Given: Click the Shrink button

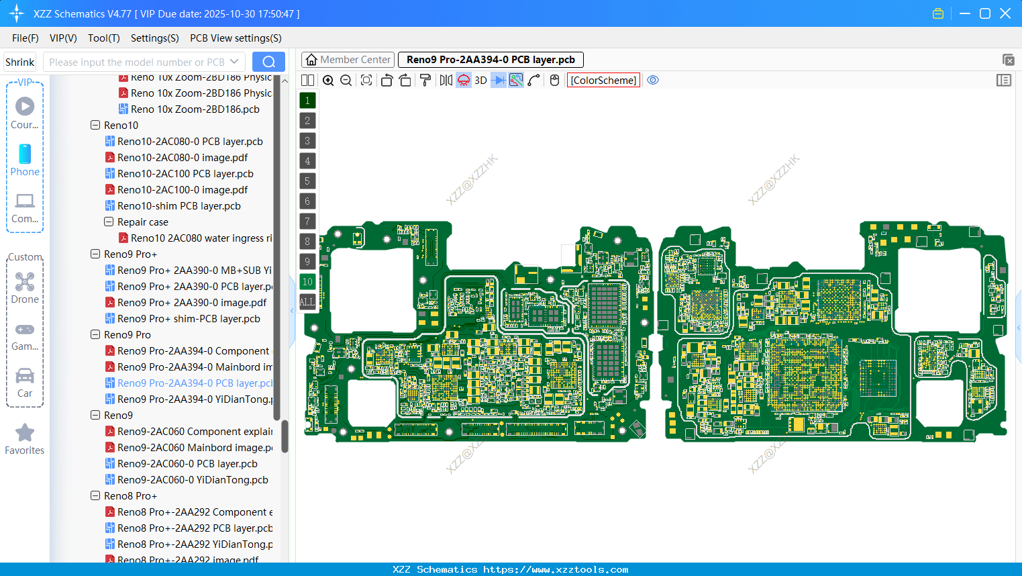Looking at the screenshot, I should tap(19, 62).
